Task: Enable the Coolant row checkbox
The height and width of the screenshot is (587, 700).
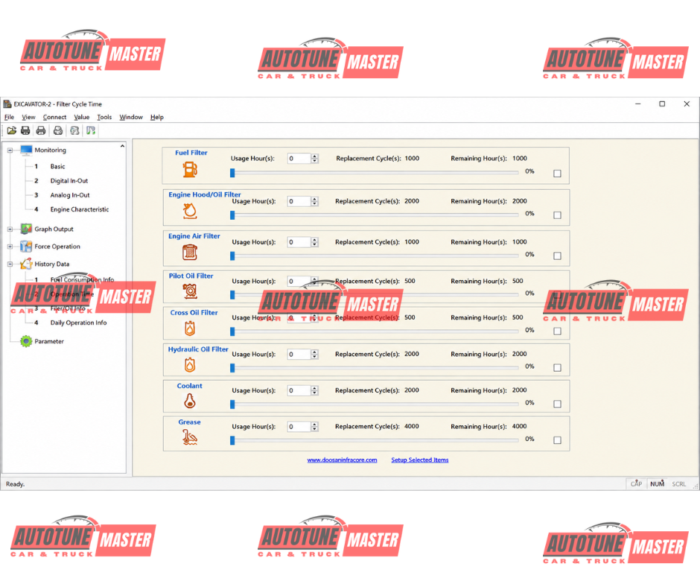Action: (x=557, y=404)
